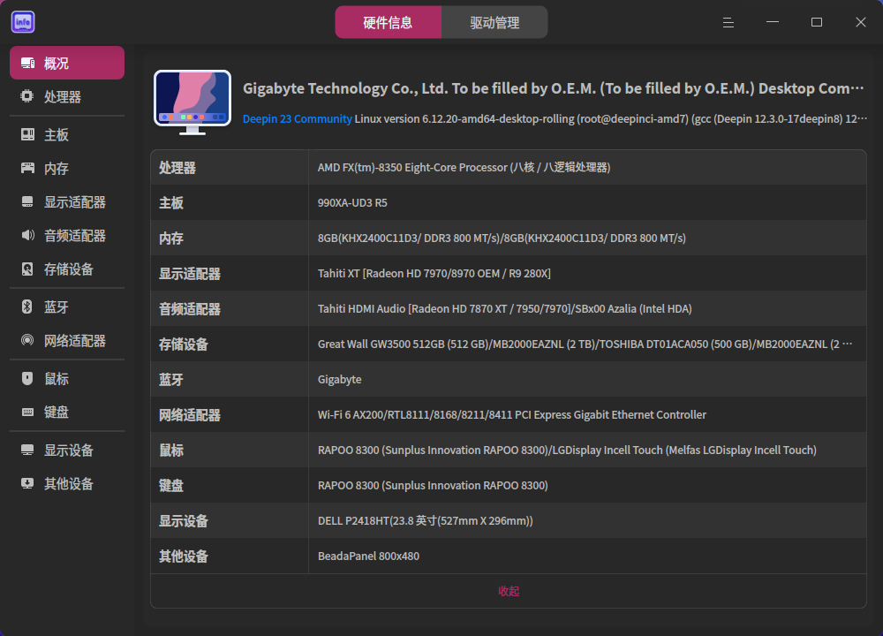The height and width of the screenshot is (636, 883).
Task: Click the 8GB(KHX2400C11D3/ DDR3 800 MT/s) memory value
Action: (502, 238)
